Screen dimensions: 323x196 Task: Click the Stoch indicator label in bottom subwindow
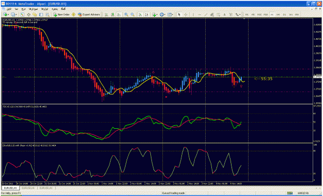click(29, 145)
